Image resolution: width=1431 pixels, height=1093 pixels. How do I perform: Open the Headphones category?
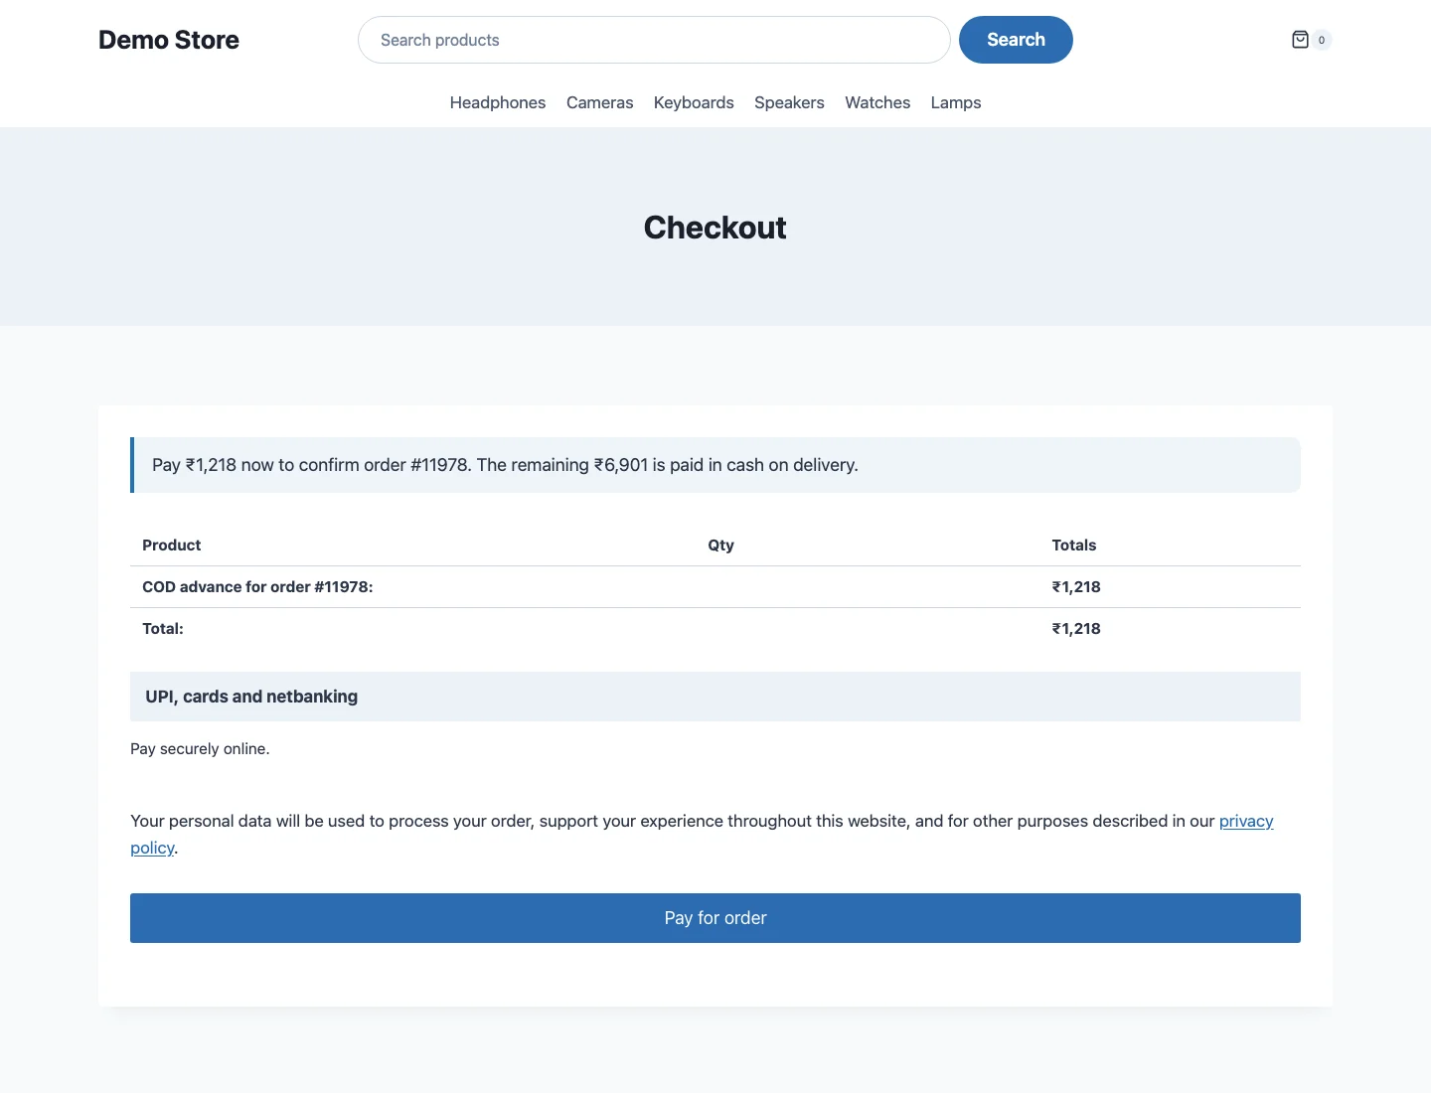[x=498, y=102]
